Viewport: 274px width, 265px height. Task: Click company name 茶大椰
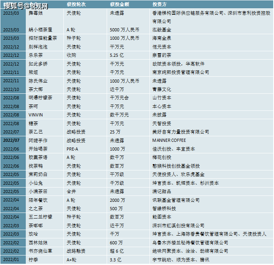(36, 89)
